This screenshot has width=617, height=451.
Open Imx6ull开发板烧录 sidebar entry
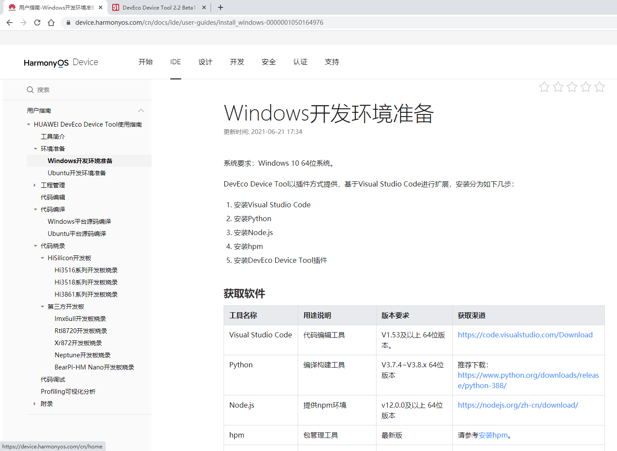coord(80,319)
